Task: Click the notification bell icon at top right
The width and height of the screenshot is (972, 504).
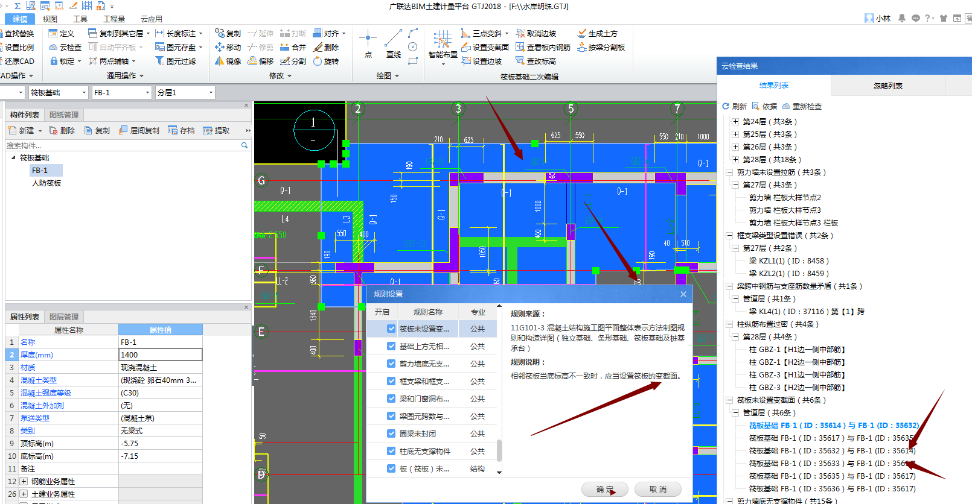Action: point(901,18)
